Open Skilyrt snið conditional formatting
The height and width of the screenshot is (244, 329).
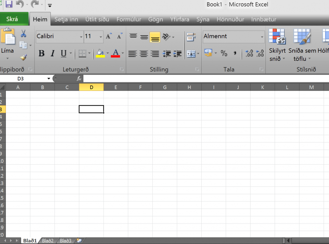click(x=277, y=45)
